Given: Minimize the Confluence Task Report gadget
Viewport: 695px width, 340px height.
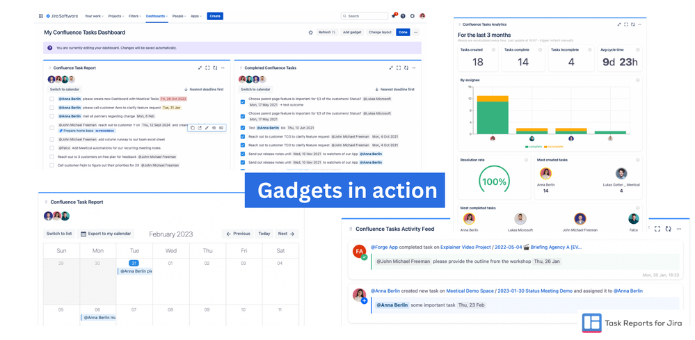Looking at the screenshot, I should pyautogui.click(x=200, y=67).
